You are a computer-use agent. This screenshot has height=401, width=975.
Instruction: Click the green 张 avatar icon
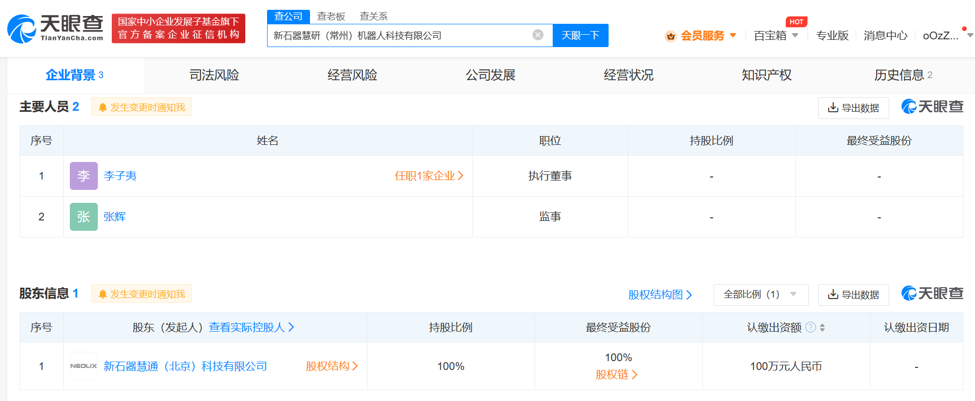point(83,217)
